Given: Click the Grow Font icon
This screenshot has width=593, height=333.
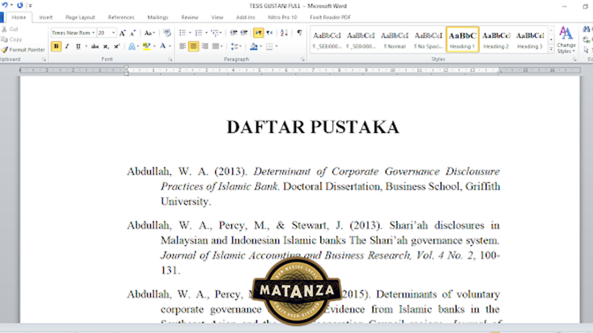Looking at the screenshot, I should point(122,33).
